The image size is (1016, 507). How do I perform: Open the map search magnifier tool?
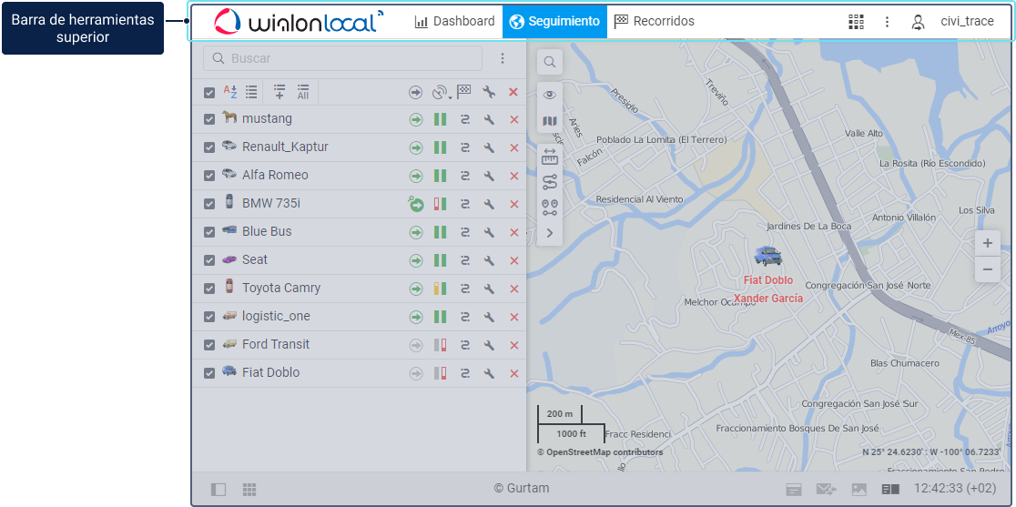click(x=550, y=62)
